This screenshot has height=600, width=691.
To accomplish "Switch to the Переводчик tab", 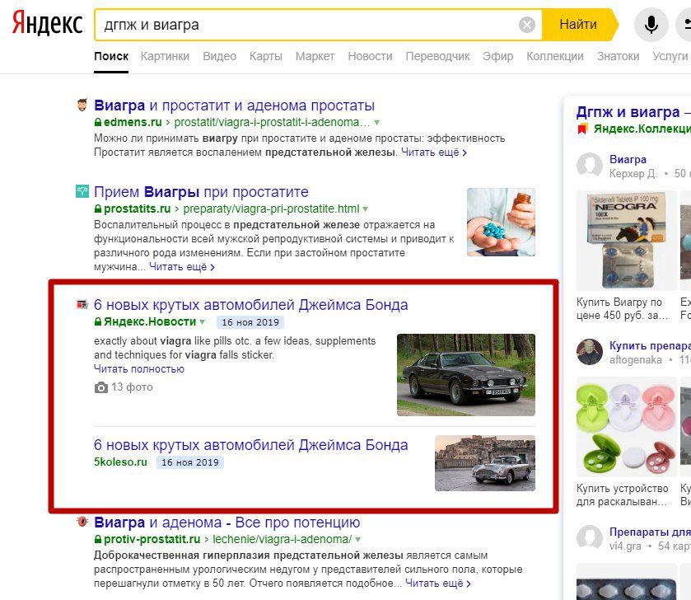I will point(437,56).
